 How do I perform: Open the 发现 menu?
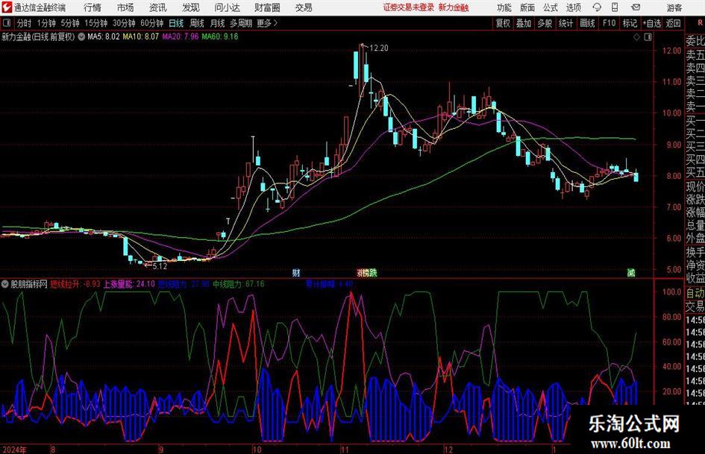click(191, 7)
